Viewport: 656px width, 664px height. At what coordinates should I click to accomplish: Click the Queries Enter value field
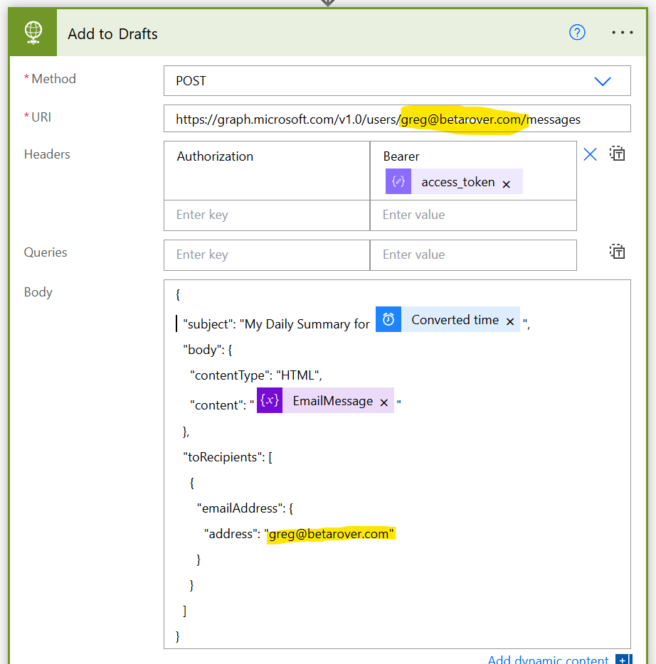coord(473,255)
